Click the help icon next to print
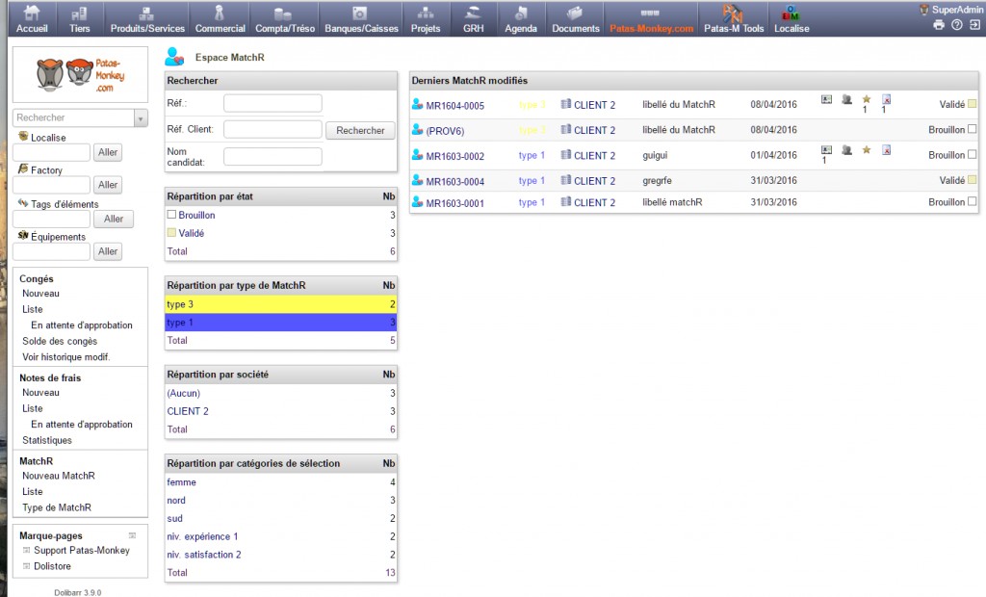Image resolution: width=986 pixels, height=597 pixels. point(956,25)
